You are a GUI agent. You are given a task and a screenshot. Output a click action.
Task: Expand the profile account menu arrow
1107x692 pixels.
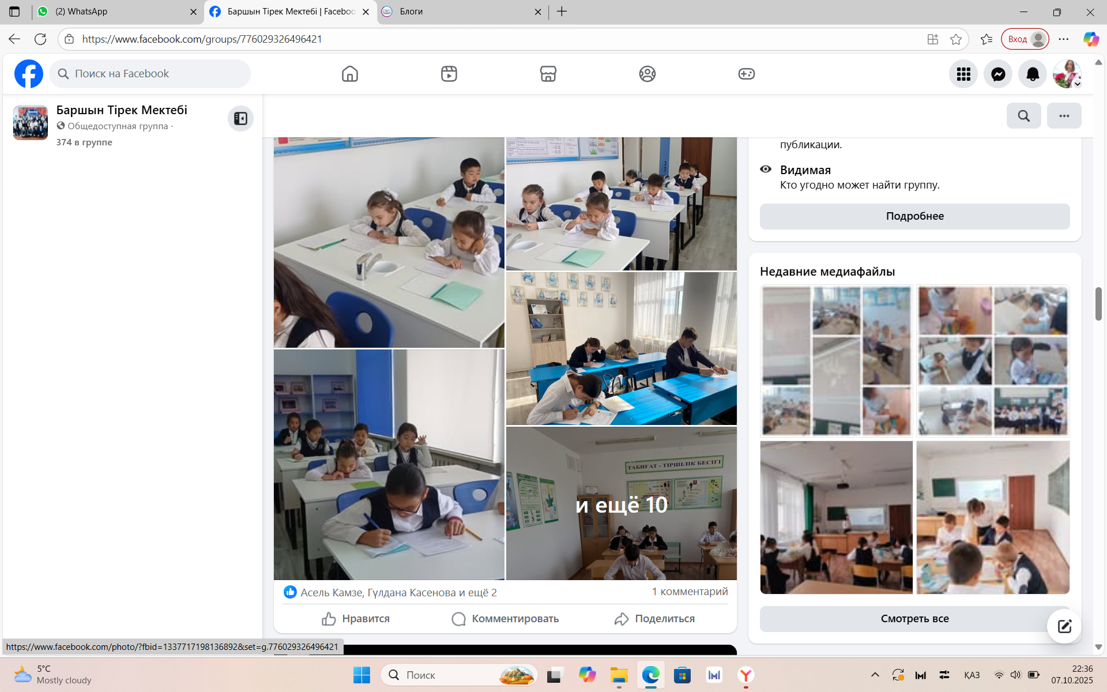tap(1077, 84)
